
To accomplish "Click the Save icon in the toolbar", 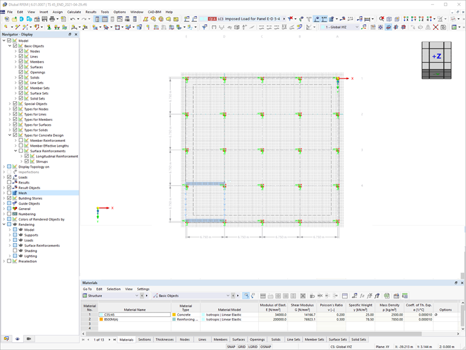I will tap(45, 19).
